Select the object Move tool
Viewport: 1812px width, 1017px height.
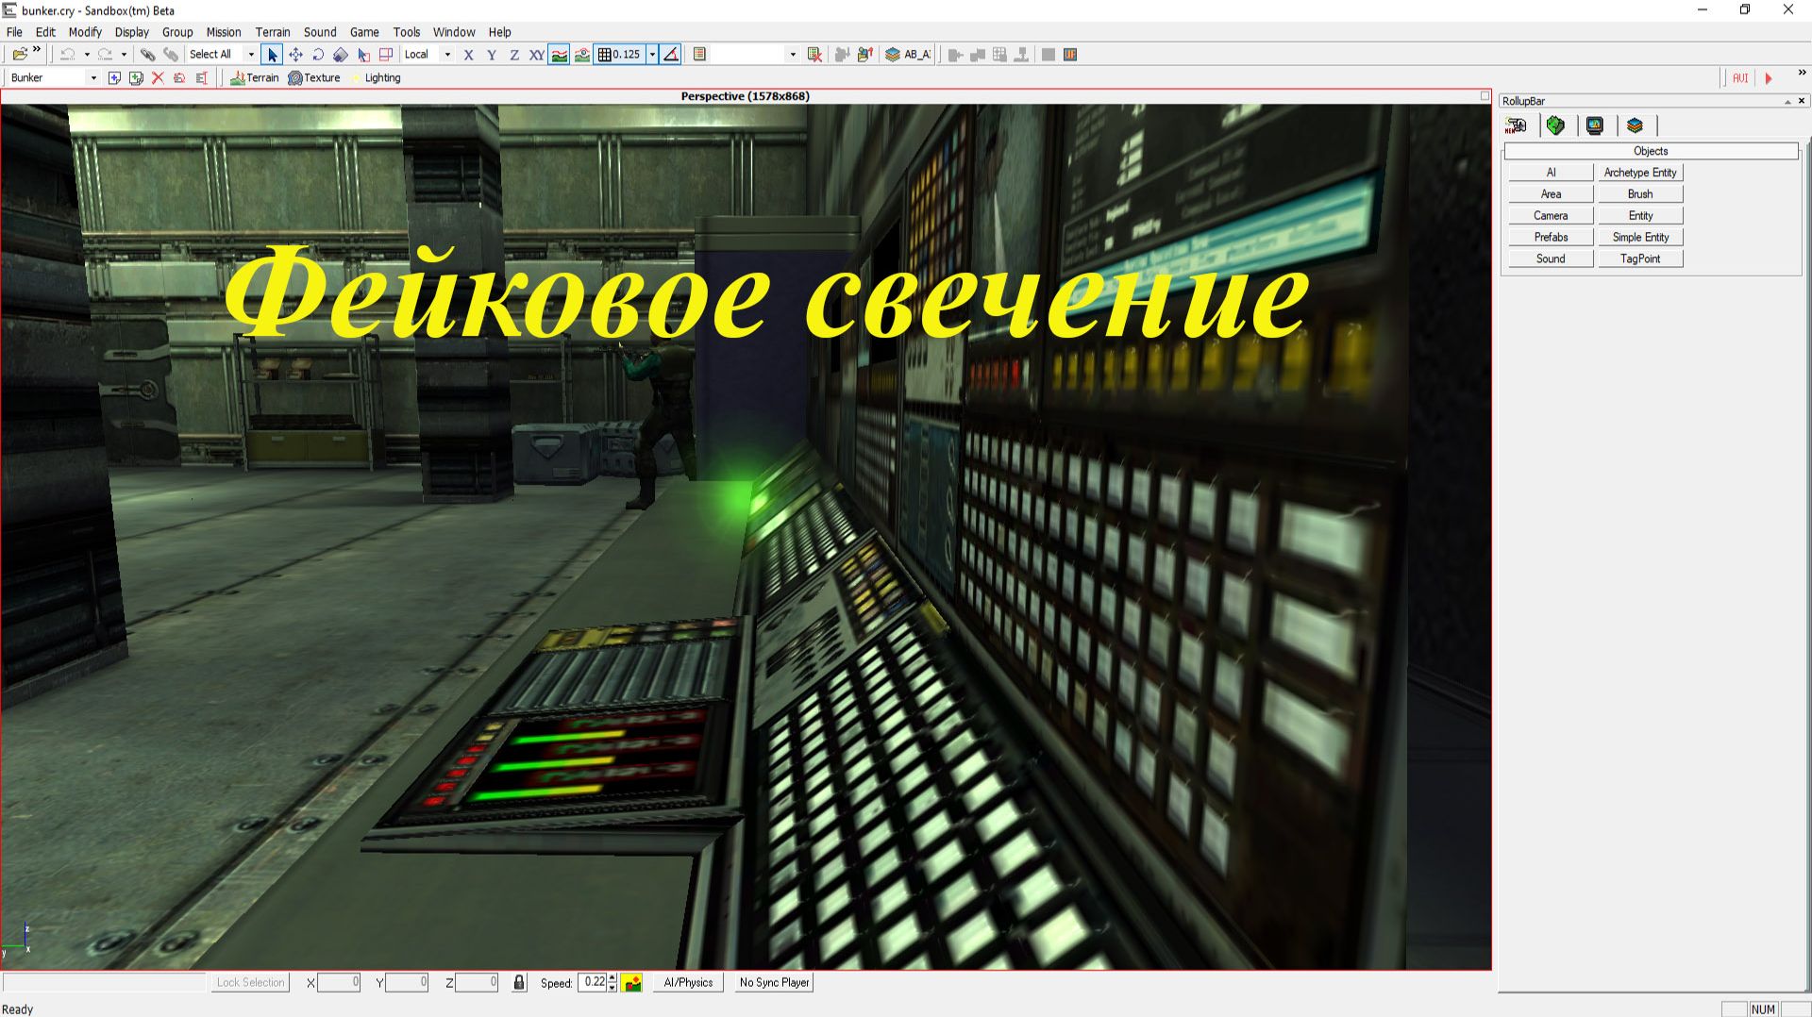(296, 54)
